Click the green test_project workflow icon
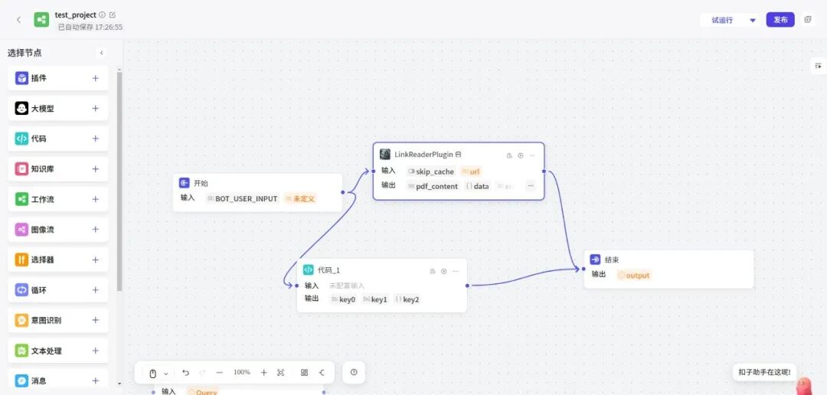Image resolution: width=827 pixels, height=395 pixels. coord(41,20)
